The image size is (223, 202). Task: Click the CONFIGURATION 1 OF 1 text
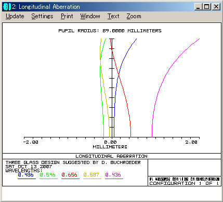[x=184, y=183]
